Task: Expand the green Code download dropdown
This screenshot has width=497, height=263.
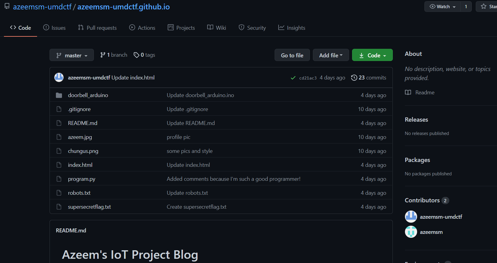Action: point(372,55)
